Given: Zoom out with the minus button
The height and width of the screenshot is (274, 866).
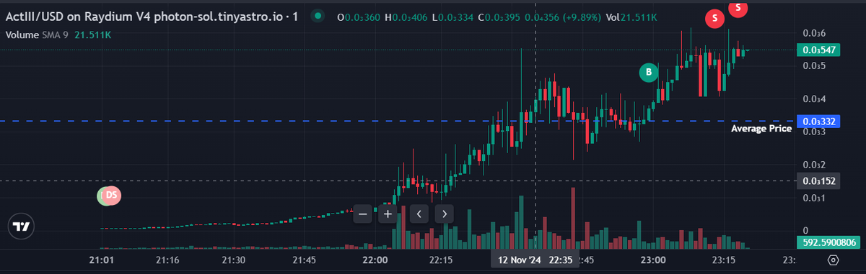Looking at the screenshot, I should point(362,214).
